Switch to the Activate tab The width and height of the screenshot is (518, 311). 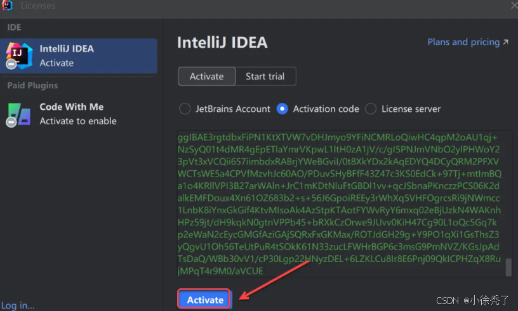[x=206, y=76]
